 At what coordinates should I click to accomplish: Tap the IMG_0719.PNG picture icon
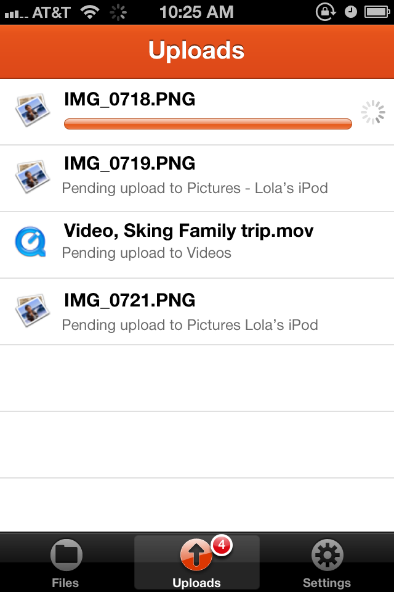coord(32,177)
